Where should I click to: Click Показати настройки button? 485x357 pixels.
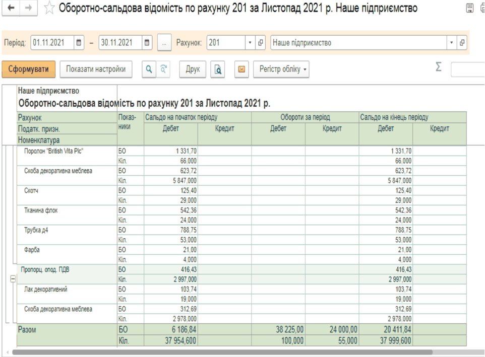(96, 69)
